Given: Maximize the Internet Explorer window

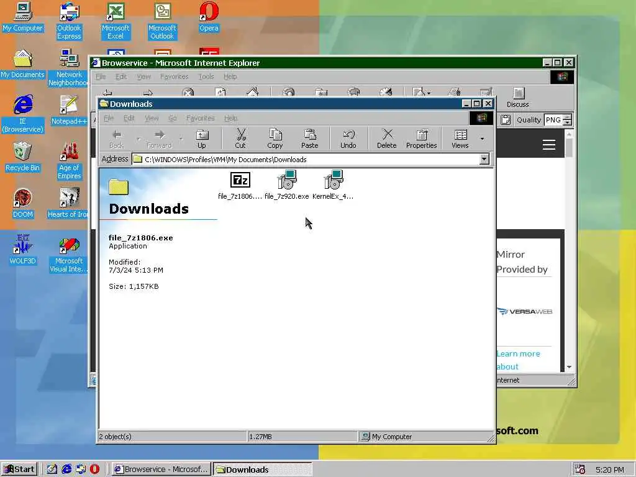Looking at the screenshot, I should pos(557,63).
